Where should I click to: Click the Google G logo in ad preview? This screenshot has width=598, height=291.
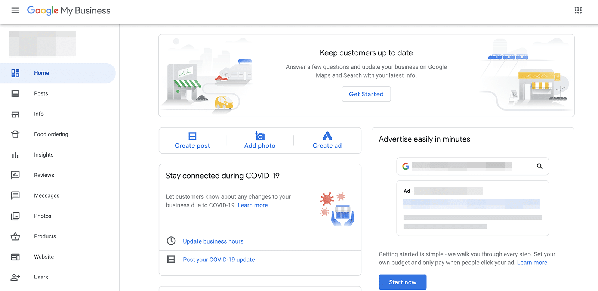coord(406,166)
